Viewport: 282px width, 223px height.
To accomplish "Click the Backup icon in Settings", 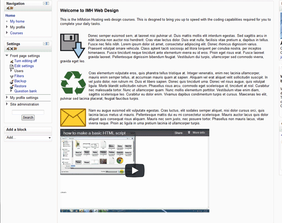I will 11,81.
